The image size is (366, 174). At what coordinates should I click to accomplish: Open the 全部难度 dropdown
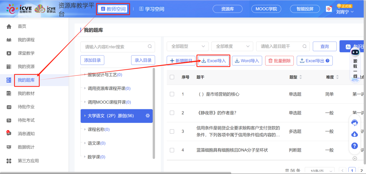pos(232,46)
